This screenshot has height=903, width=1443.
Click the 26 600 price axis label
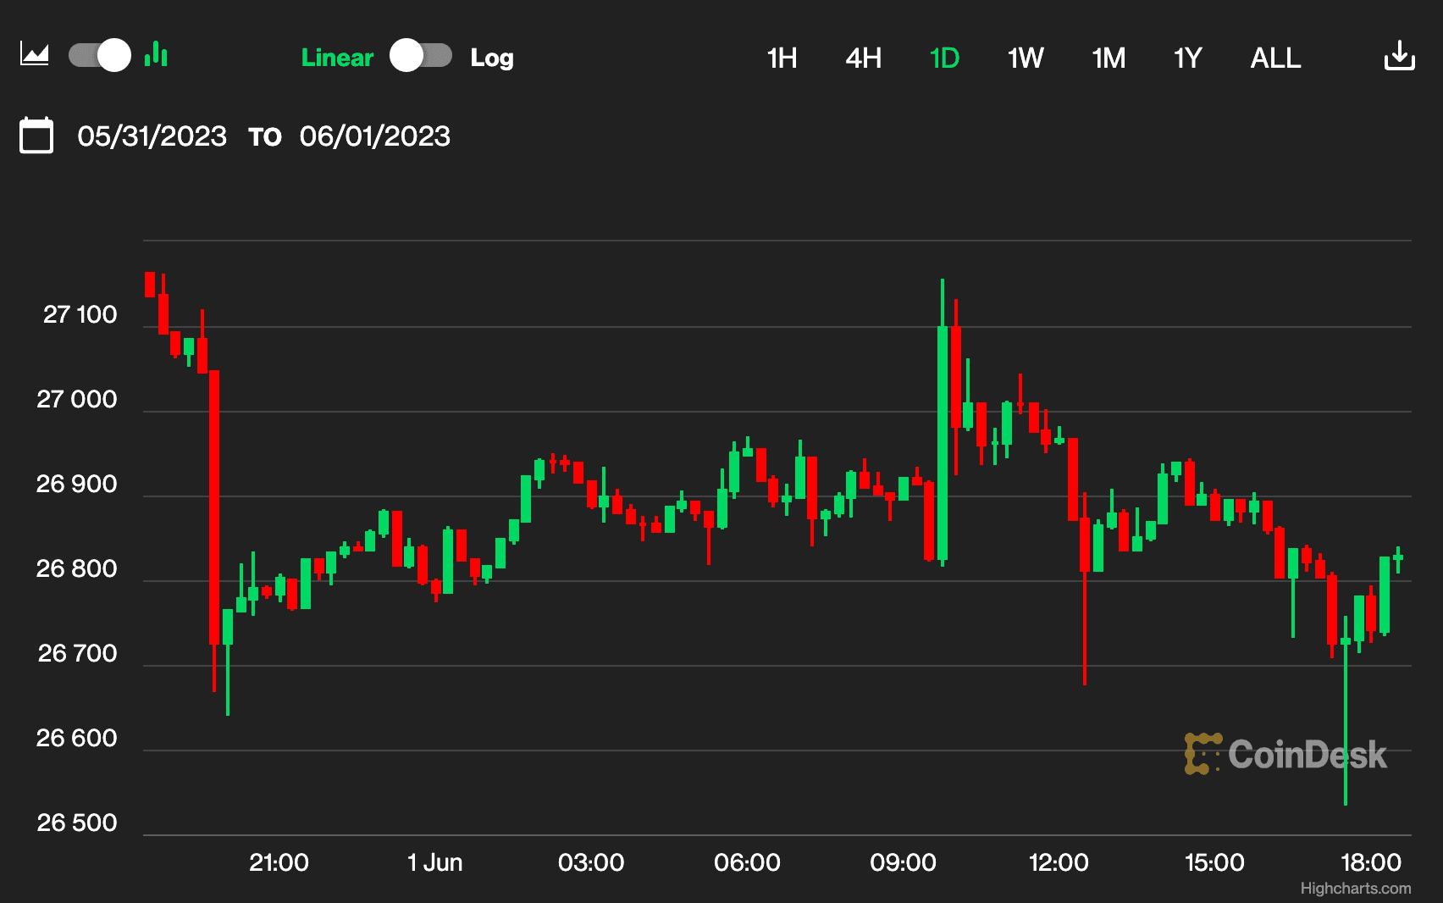tap(76, 738)
